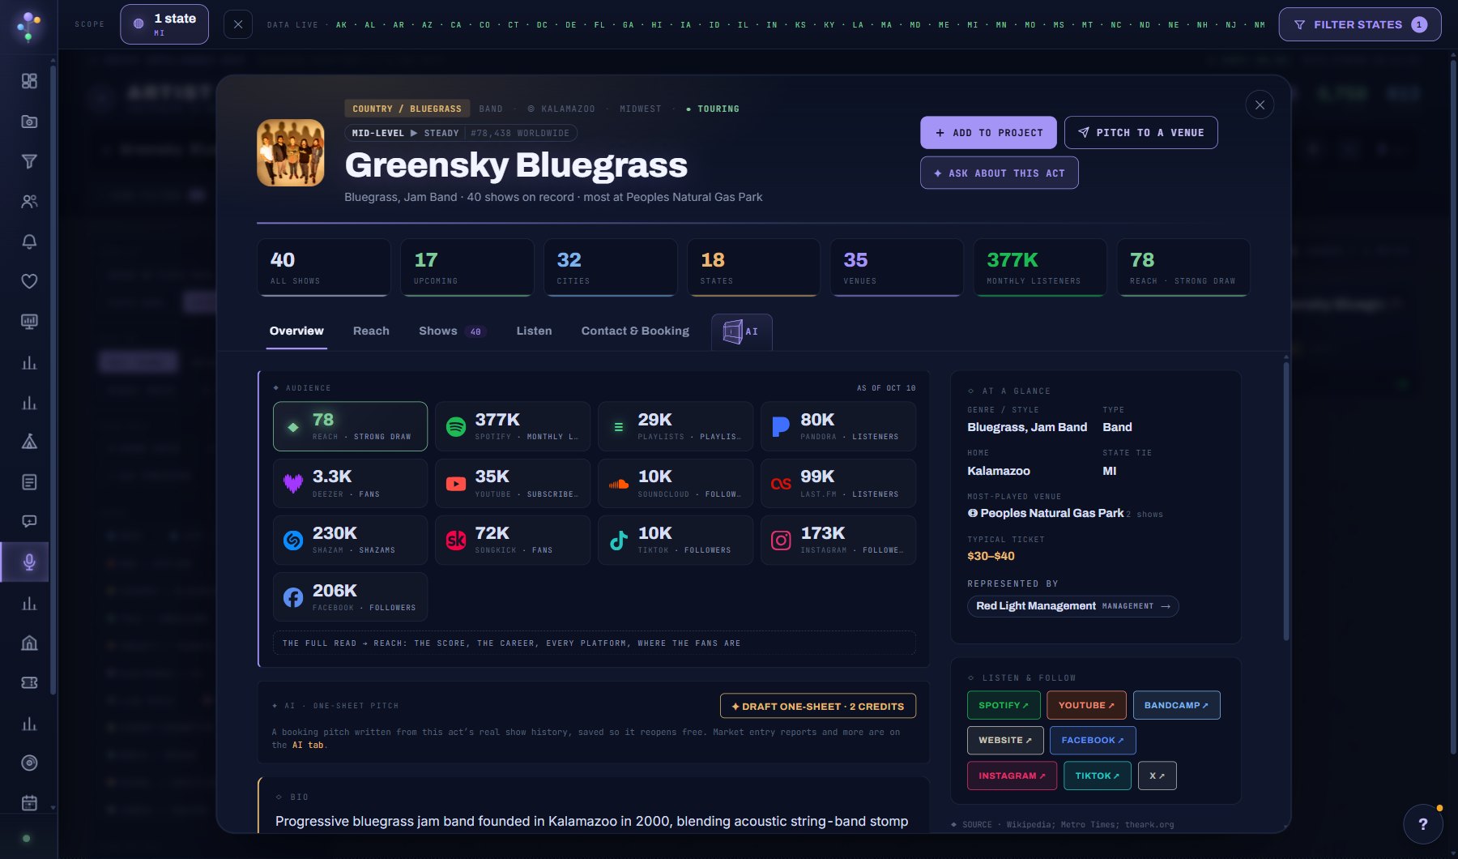The width and height of the screenshot is (1458, 859).
Task: Click the panel's vertical scrollbar
Action: click(x=1285, y=502)
